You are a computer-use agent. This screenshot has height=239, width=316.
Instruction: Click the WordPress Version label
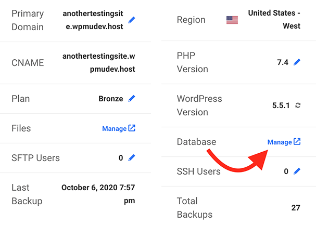click(x=199, y=105)
